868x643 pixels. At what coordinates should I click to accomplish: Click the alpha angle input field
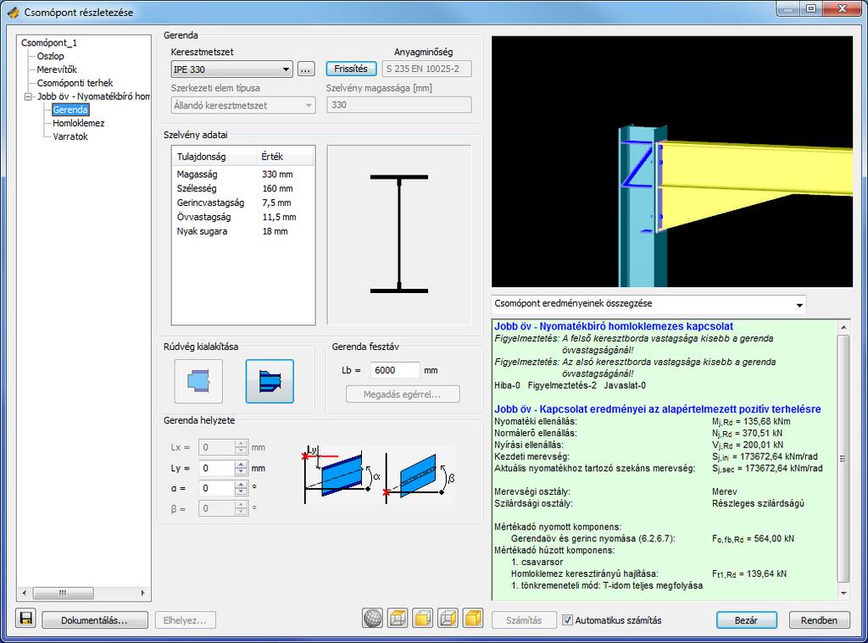coord(216,488)
